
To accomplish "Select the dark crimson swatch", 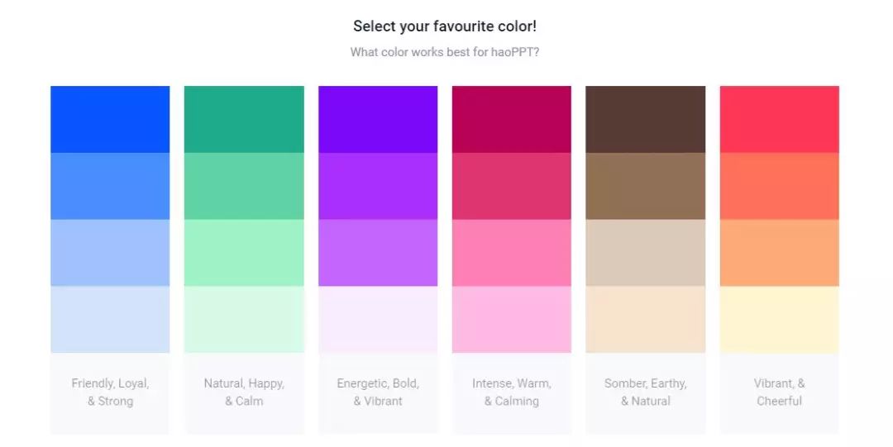I will click(511, 119).
